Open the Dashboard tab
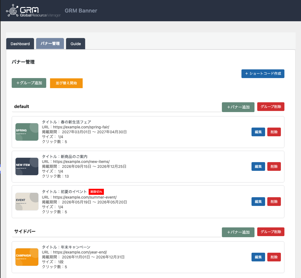Viewport: 301px width, 278px height. (x=20, y=44)
